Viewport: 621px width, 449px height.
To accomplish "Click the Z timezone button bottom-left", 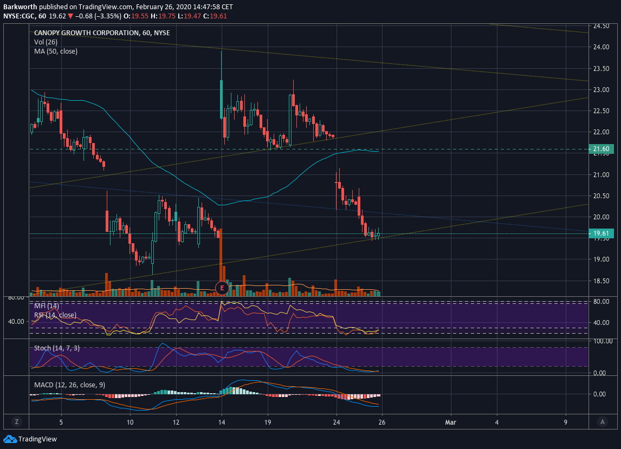I will pos(17,422).
